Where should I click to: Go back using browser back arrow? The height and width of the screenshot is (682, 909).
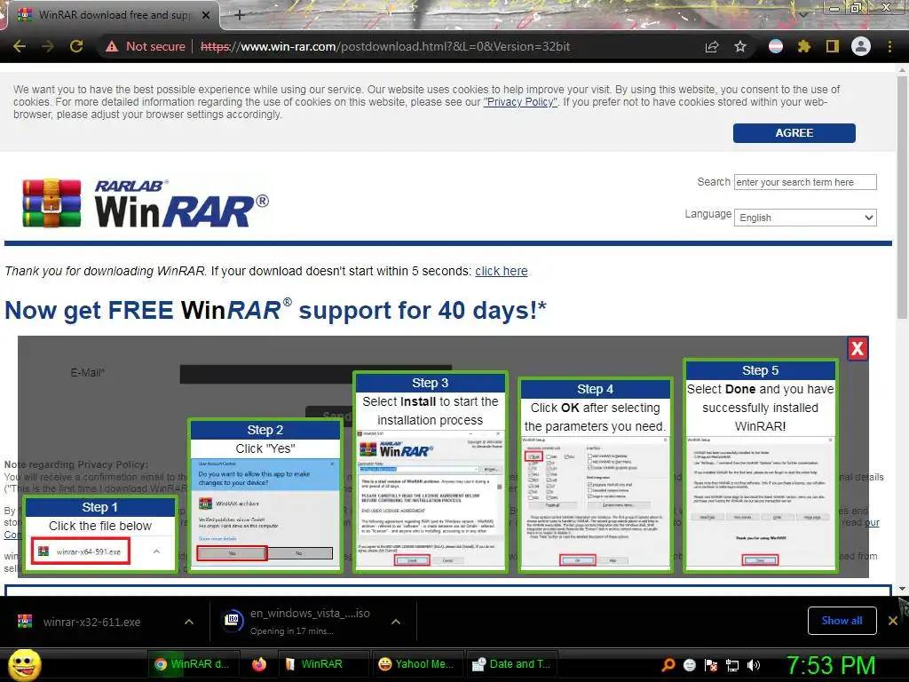[x=20, y=46]
